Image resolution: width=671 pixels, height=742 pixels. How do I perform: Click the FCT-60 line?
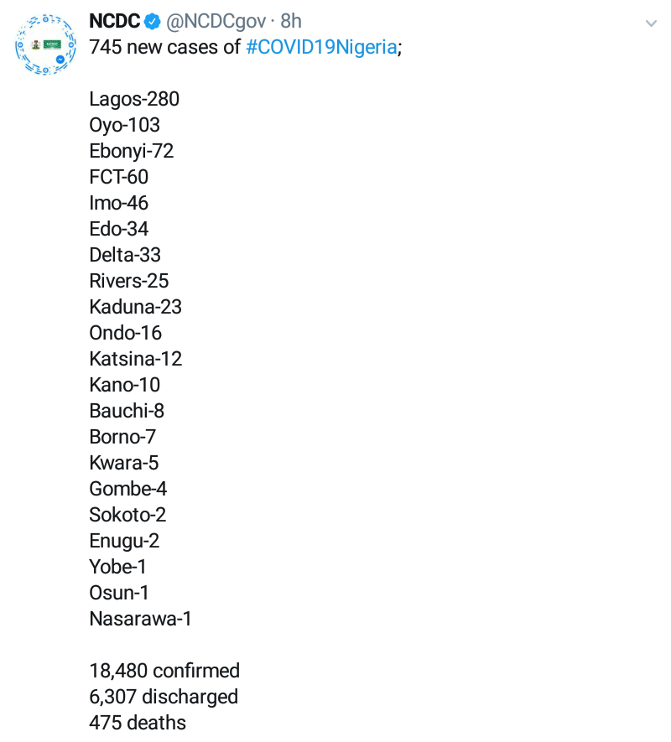coord(118,177)
